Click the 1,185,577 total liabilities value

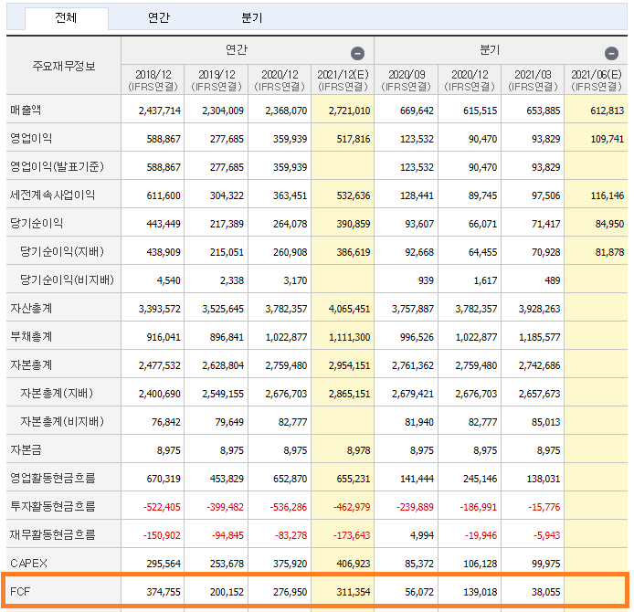(x=539, y=337)
